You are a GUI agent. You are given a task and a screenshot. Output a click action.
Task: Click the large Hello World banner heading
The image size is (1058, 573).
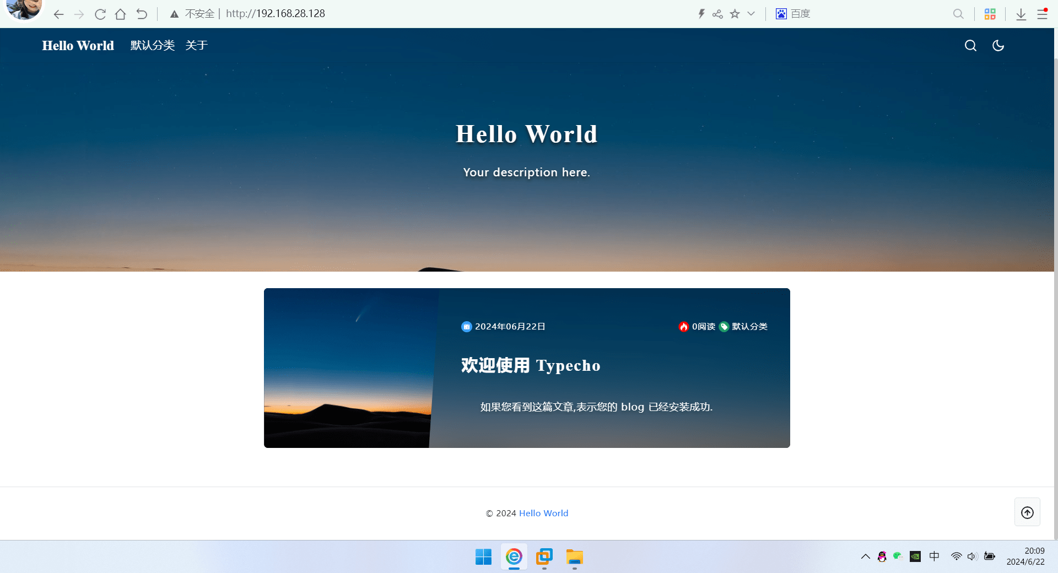[x=526, y=134]
